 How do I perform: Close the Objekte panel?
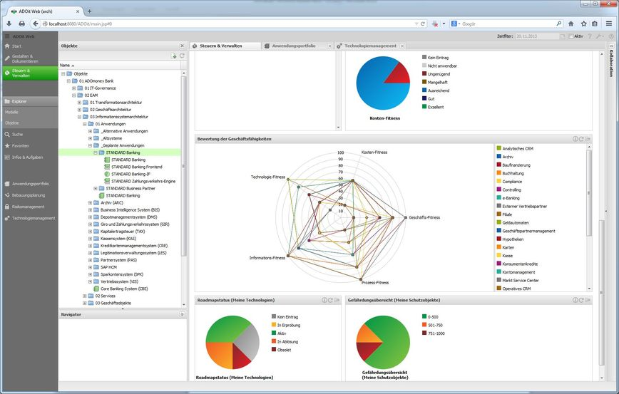pos(182,46)
